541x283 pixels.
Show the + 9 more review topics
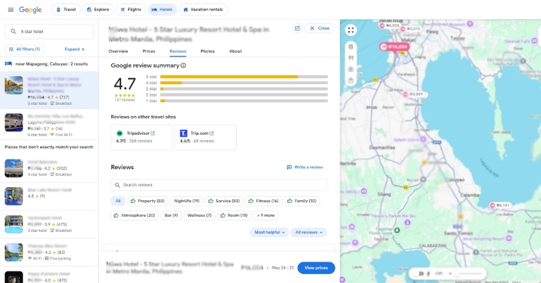(x=266, y=215)
